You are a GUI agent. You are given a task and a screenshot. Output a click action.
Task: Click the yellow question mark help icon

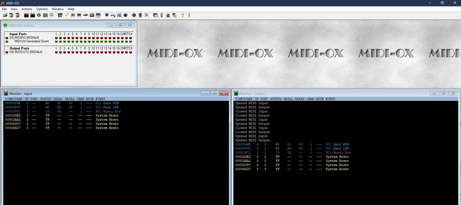click(183, 15)
